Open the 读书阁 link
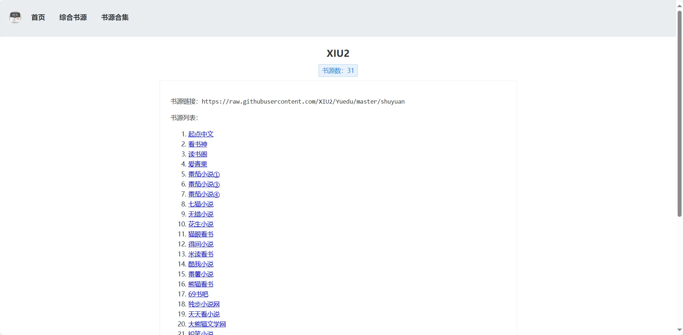Image resolution: width=683 pixels, height=335 pixels. click(x=198, y=154)
